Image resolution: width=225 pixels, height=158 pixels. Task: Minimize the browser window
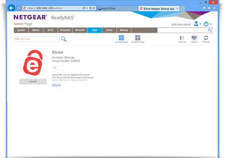pos(200,2)
